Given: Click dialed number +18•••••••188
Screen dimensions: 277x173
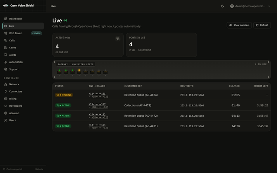Looking at the screenshot, I should click(100, 107).
